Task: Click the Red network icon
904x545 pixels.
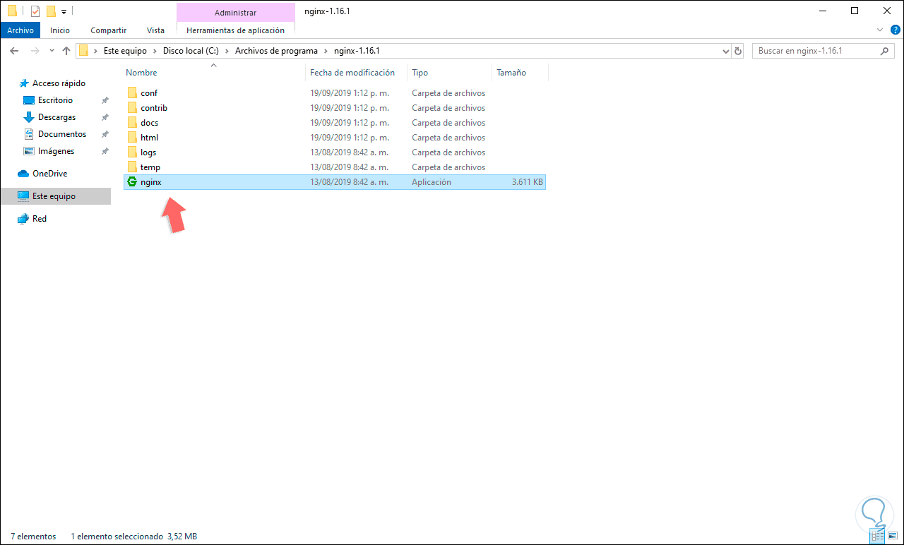Action: pos(23,219)
